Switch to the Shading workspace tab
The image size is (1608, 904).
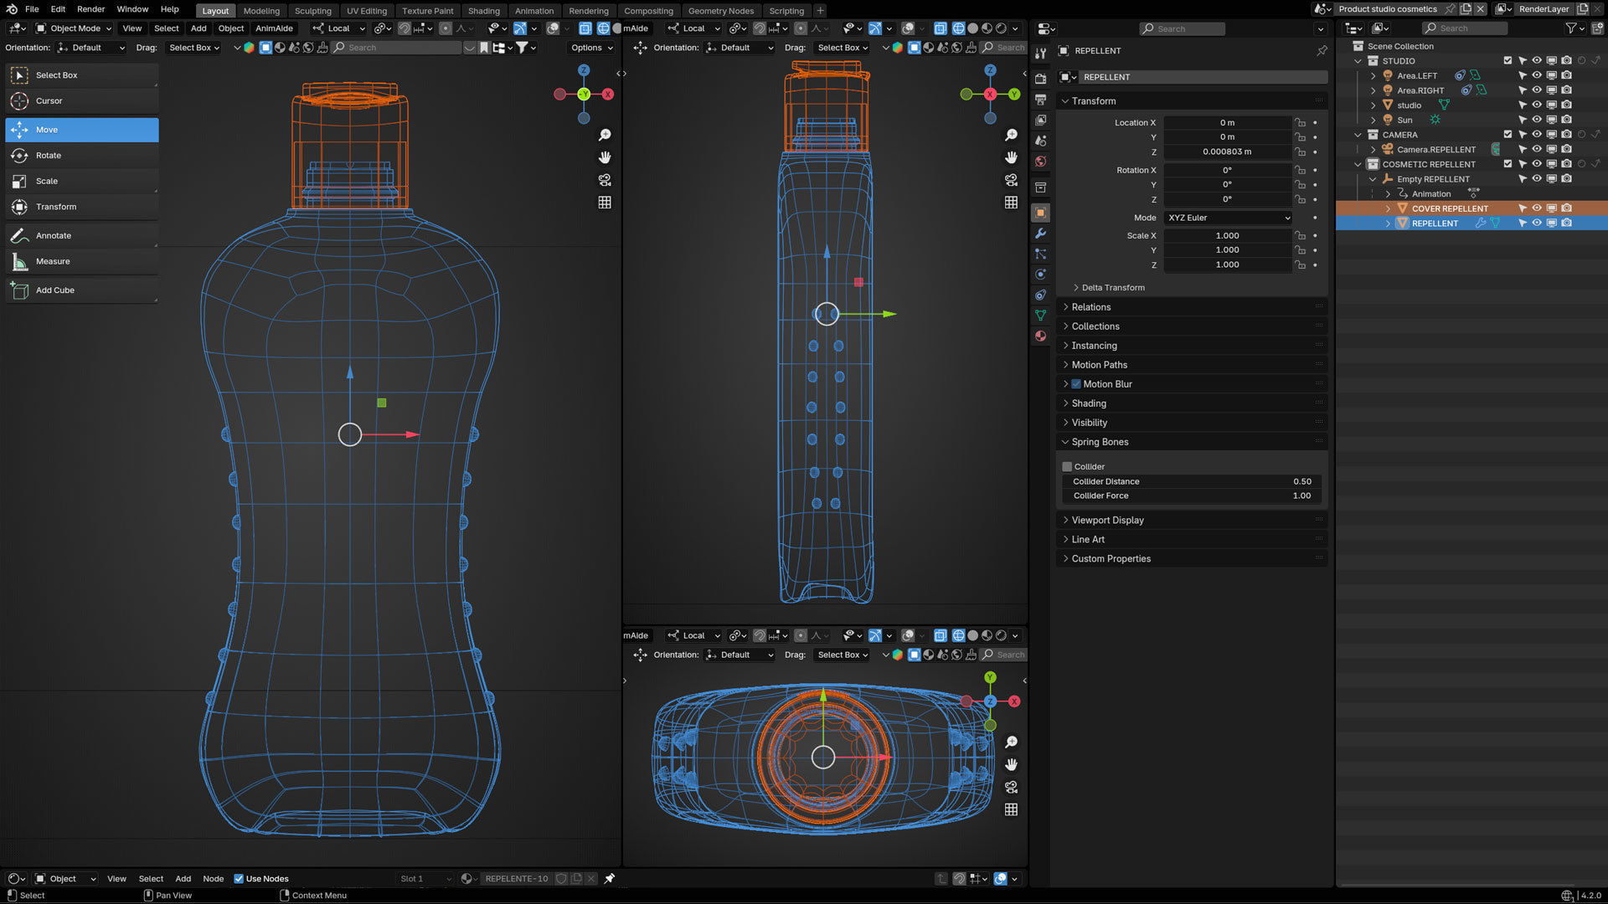click(483, 11)
